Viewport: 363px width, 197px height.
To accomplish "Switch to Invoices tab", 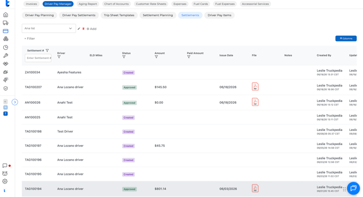I will [31, 4].
